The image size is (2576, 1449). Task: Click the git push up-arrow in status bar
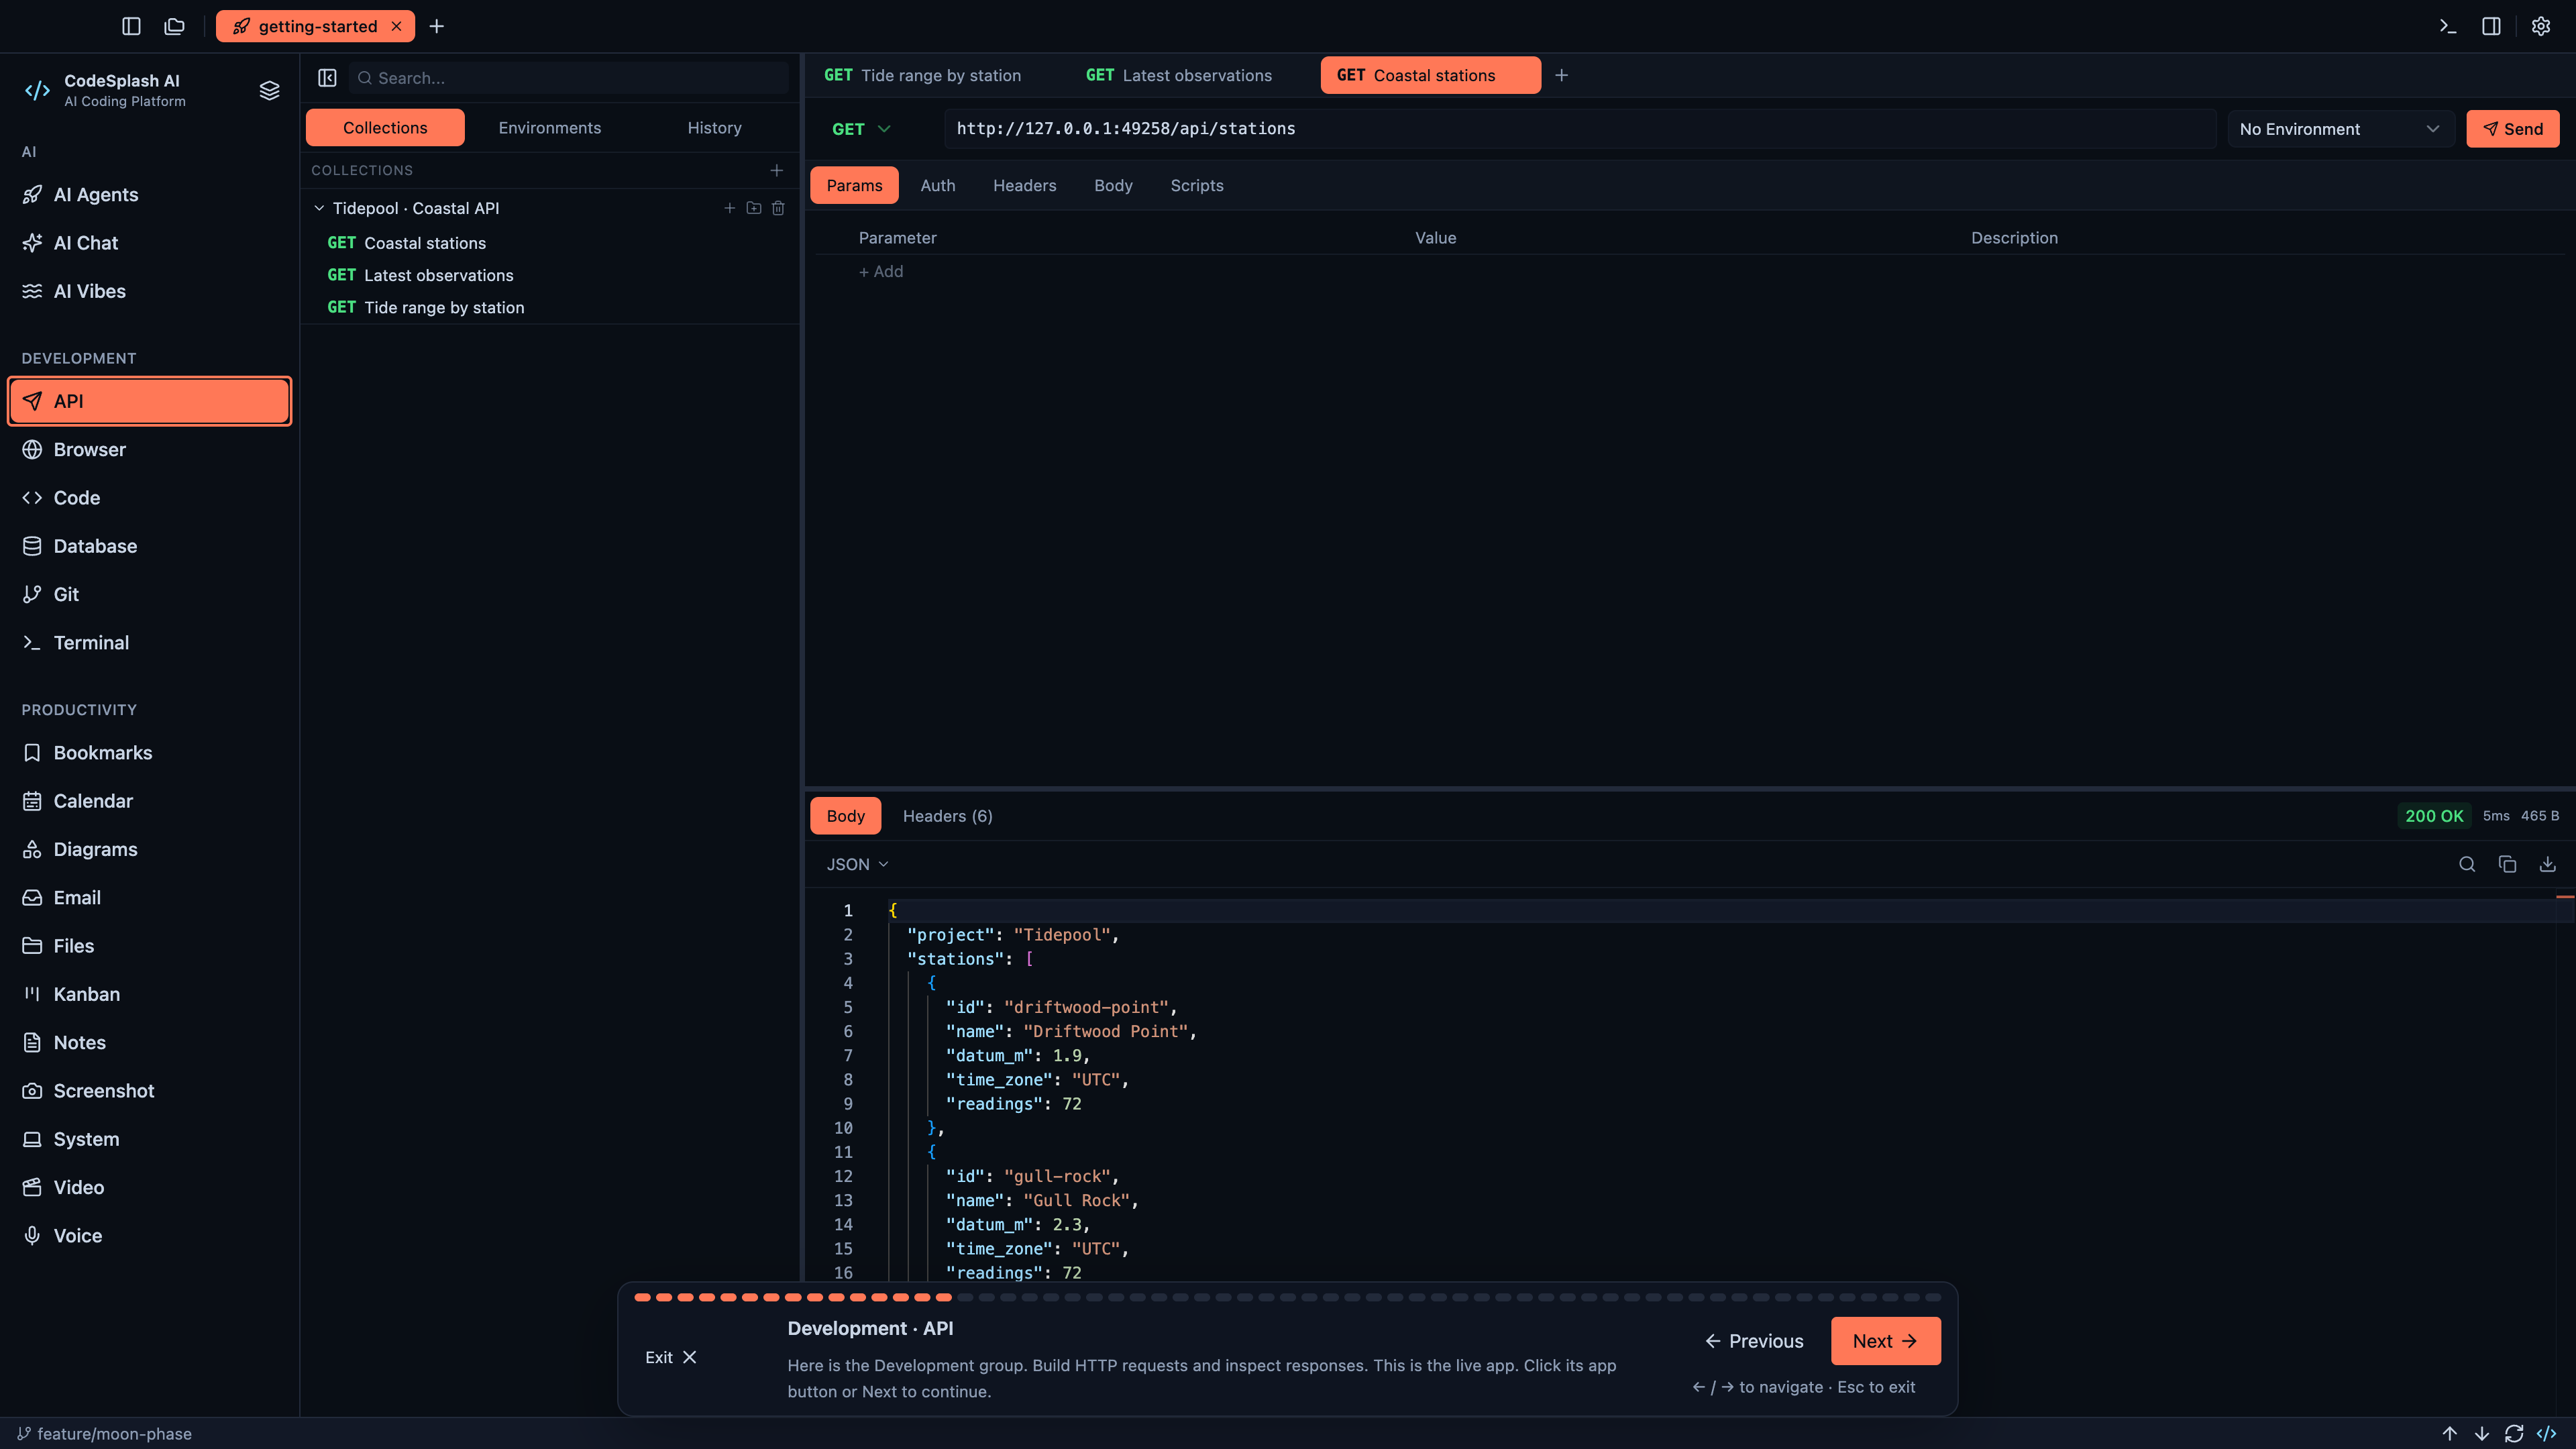point(2450,1433)
